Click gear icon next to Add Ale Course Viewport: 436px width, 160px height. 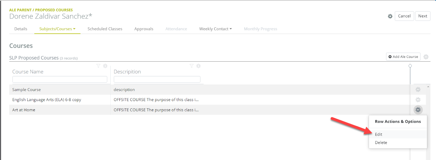pyautogui.click(x=426, y=57)
